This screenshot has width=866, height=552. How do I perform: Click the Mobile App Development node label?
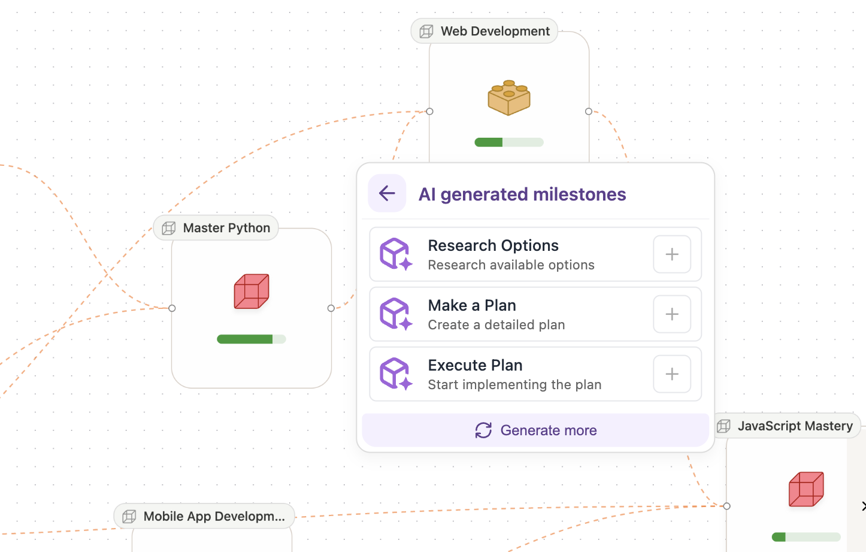[204, 517]
